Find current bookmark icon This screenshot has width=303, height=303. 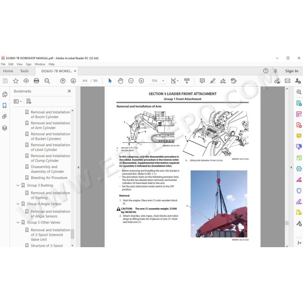coord(29,101)
